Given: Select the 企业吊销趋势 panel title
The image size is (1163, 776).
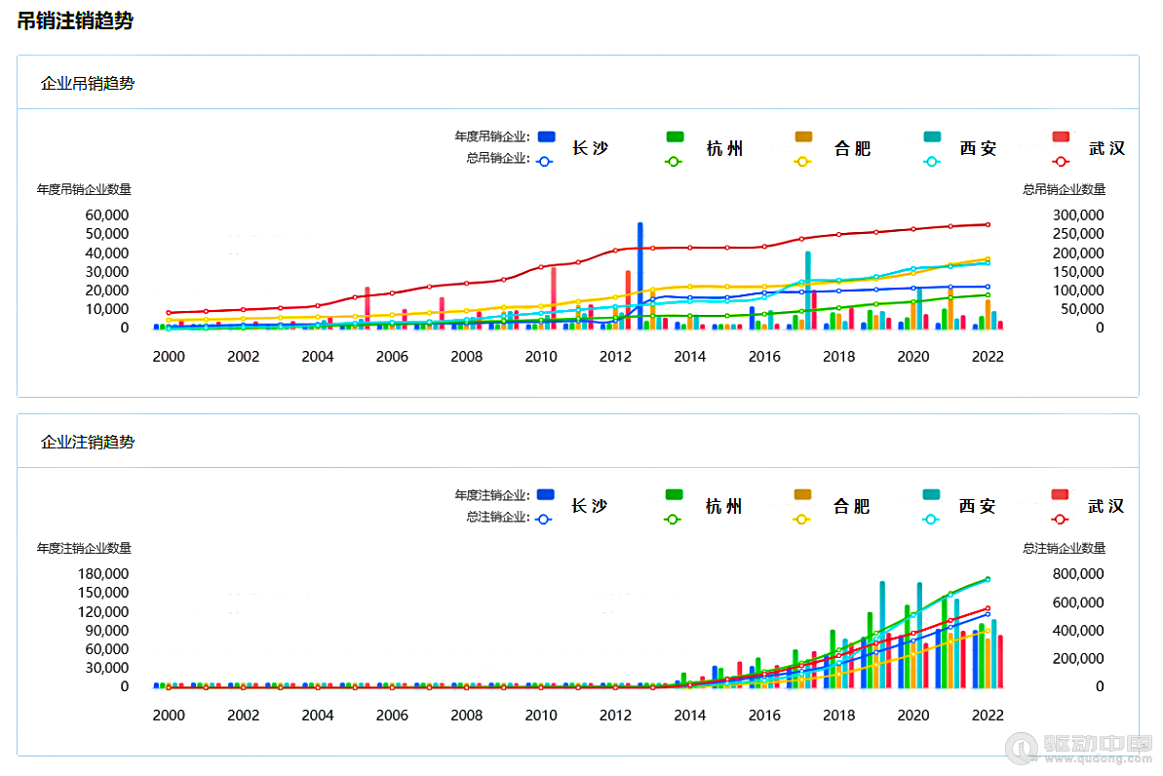Looking at the screenshot, I should [x=88, y=83].
